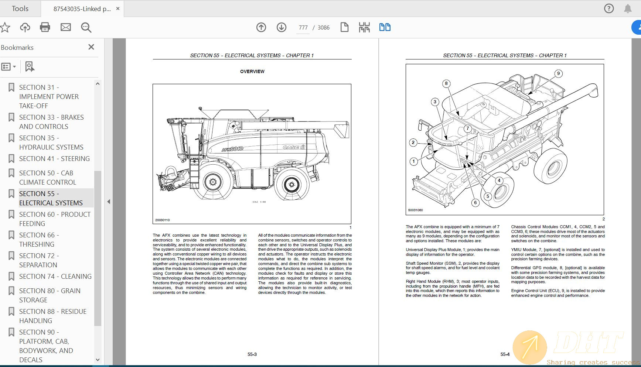Open SECTION 80 - GRAIN STORAGE bookmark
Image resolution: width=641 pixels, height=367 pixels.
50,295
